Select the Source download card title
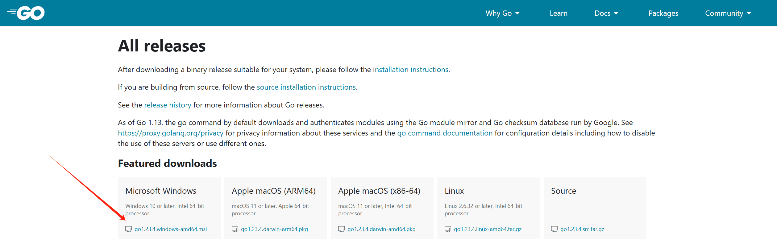This screenshot has width=777, height=247. click(563, 191)
